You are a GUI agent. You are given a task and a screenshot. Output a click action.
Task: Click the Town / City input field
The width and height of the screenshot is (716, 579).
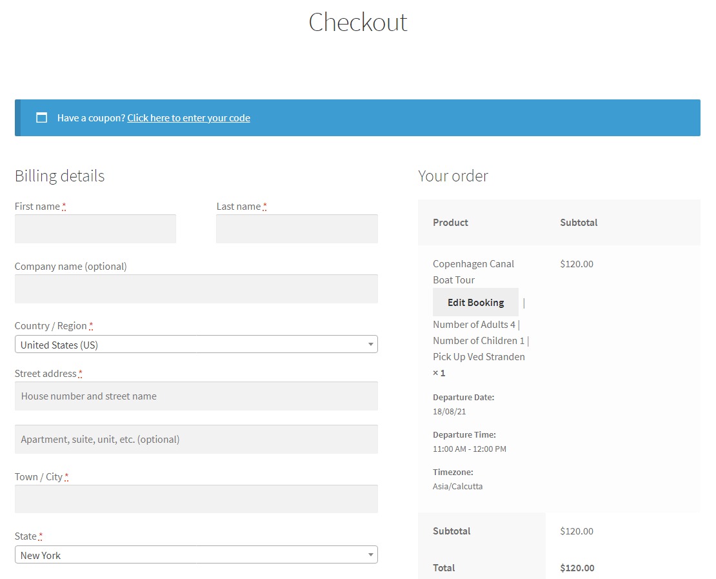point(196,499)
